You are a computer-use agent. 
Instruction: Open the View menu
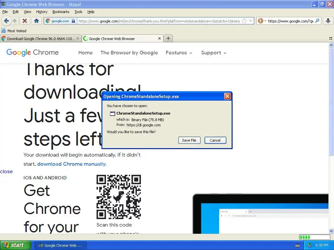coord(27,12)
